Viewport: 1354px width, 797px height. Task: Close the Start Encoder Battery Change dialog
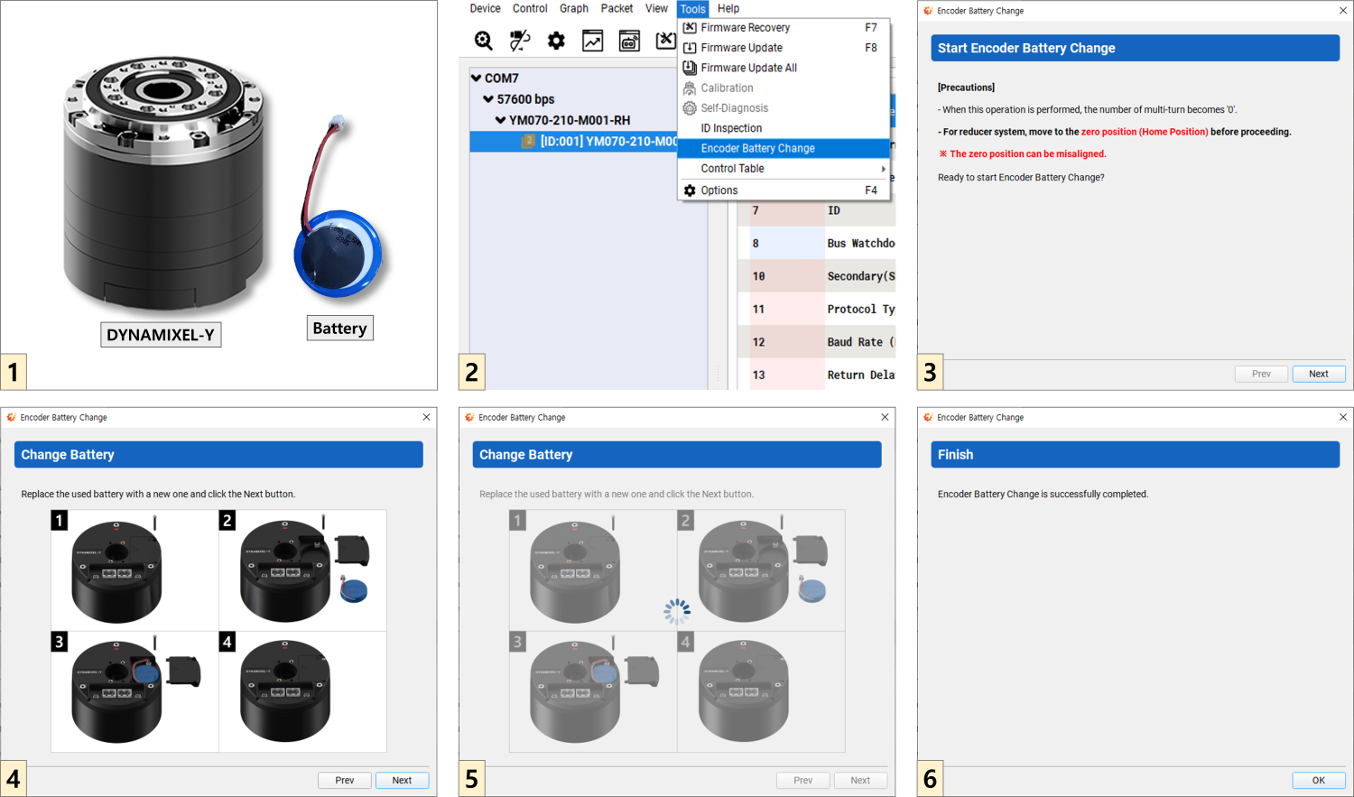tap(1342, 11)
